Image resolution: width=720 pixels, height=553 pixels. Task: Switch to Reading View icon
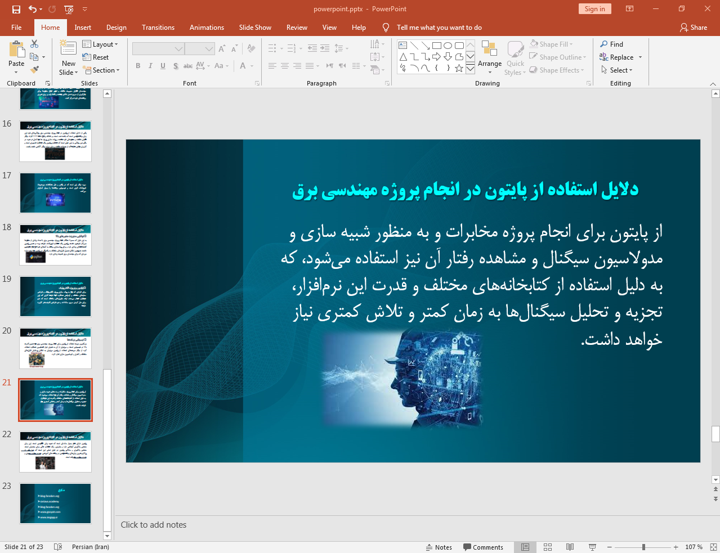(570, 547)
